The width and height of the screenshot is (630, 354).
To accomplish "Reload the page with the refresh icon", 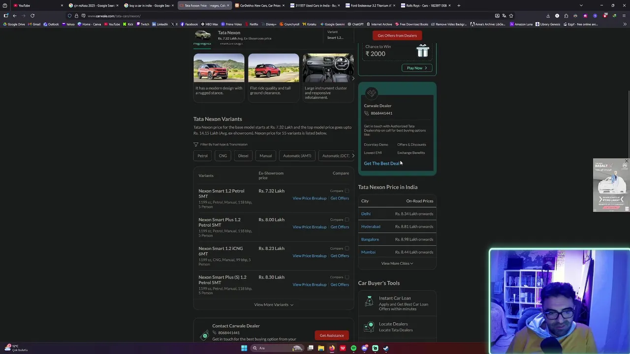I will (32, 16).
